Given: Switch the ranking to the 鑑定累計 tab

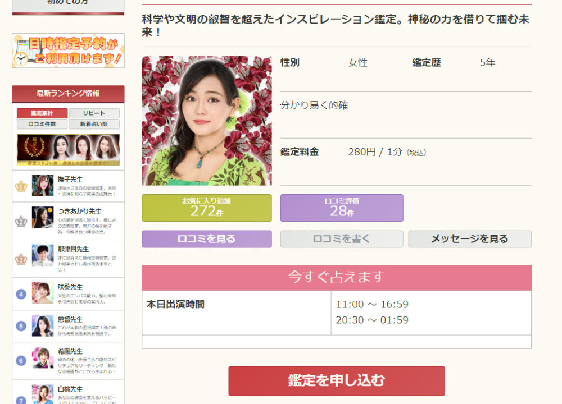Looking at the screenshot, I should point(42,113).
